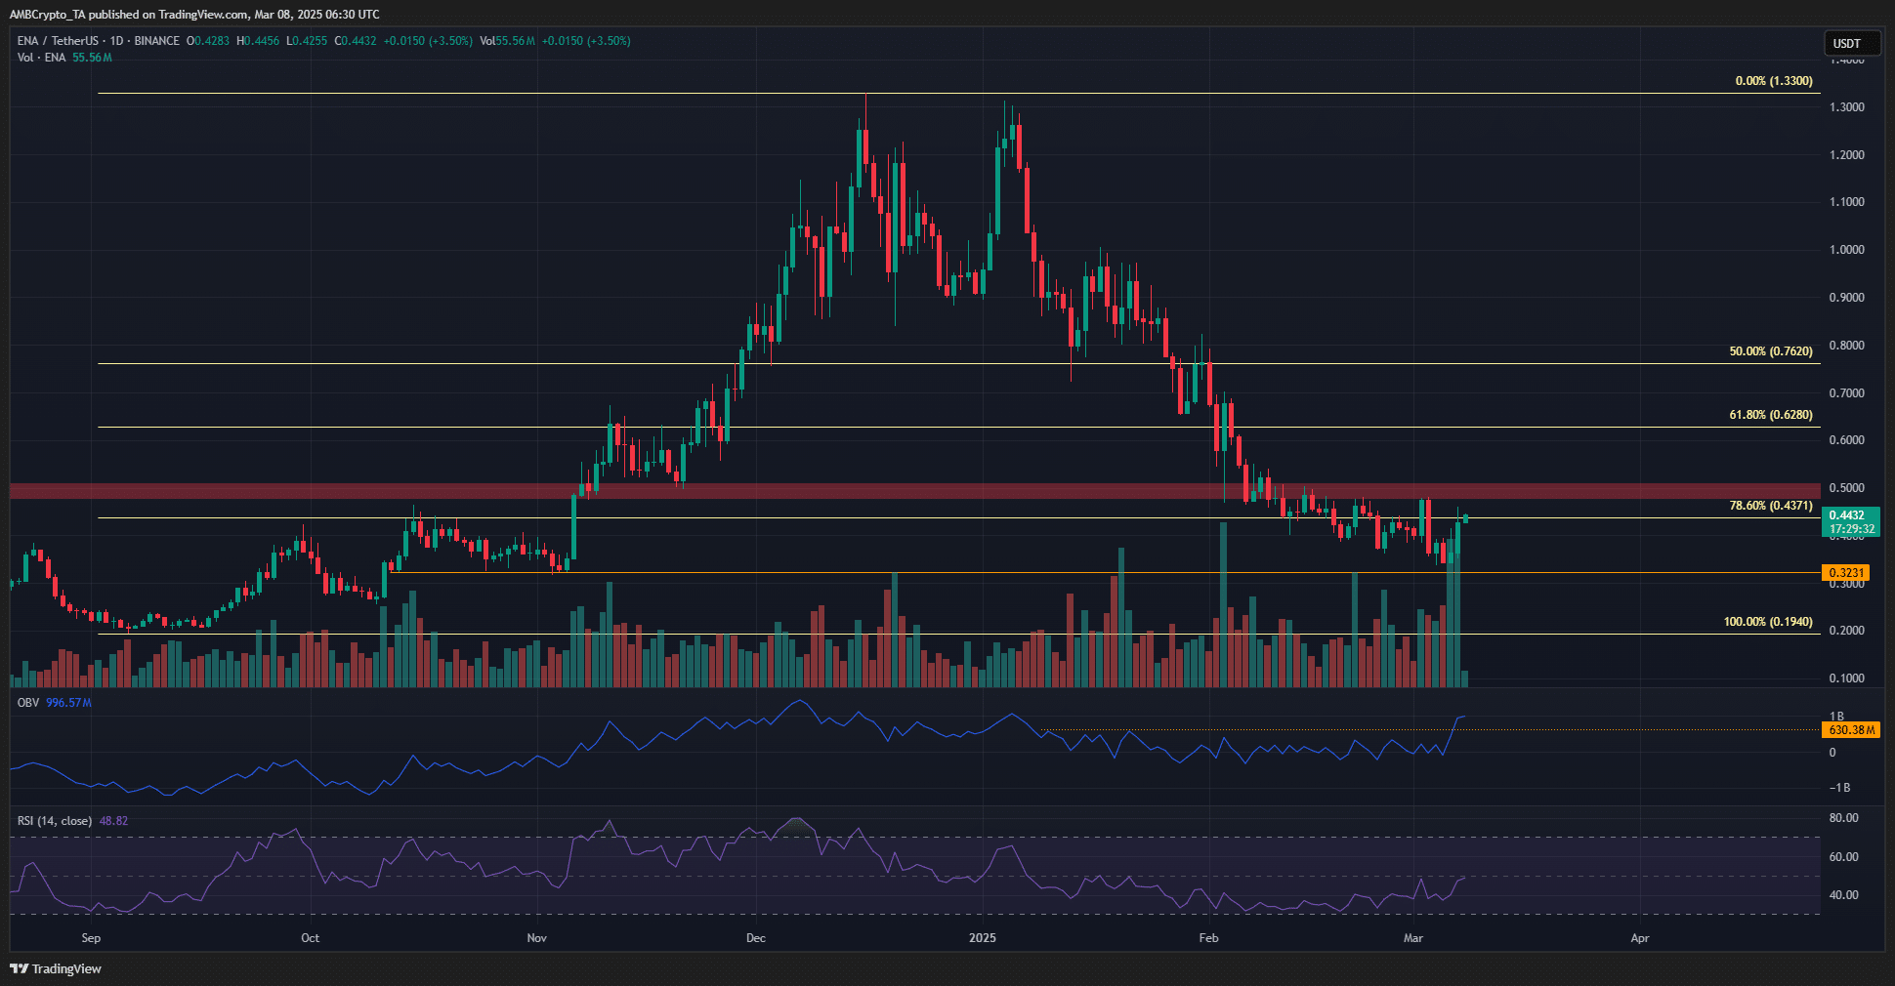This screenshot has width=1895, height=986.
Task: Click the Dec label on time axis
Action: (755, 938)
